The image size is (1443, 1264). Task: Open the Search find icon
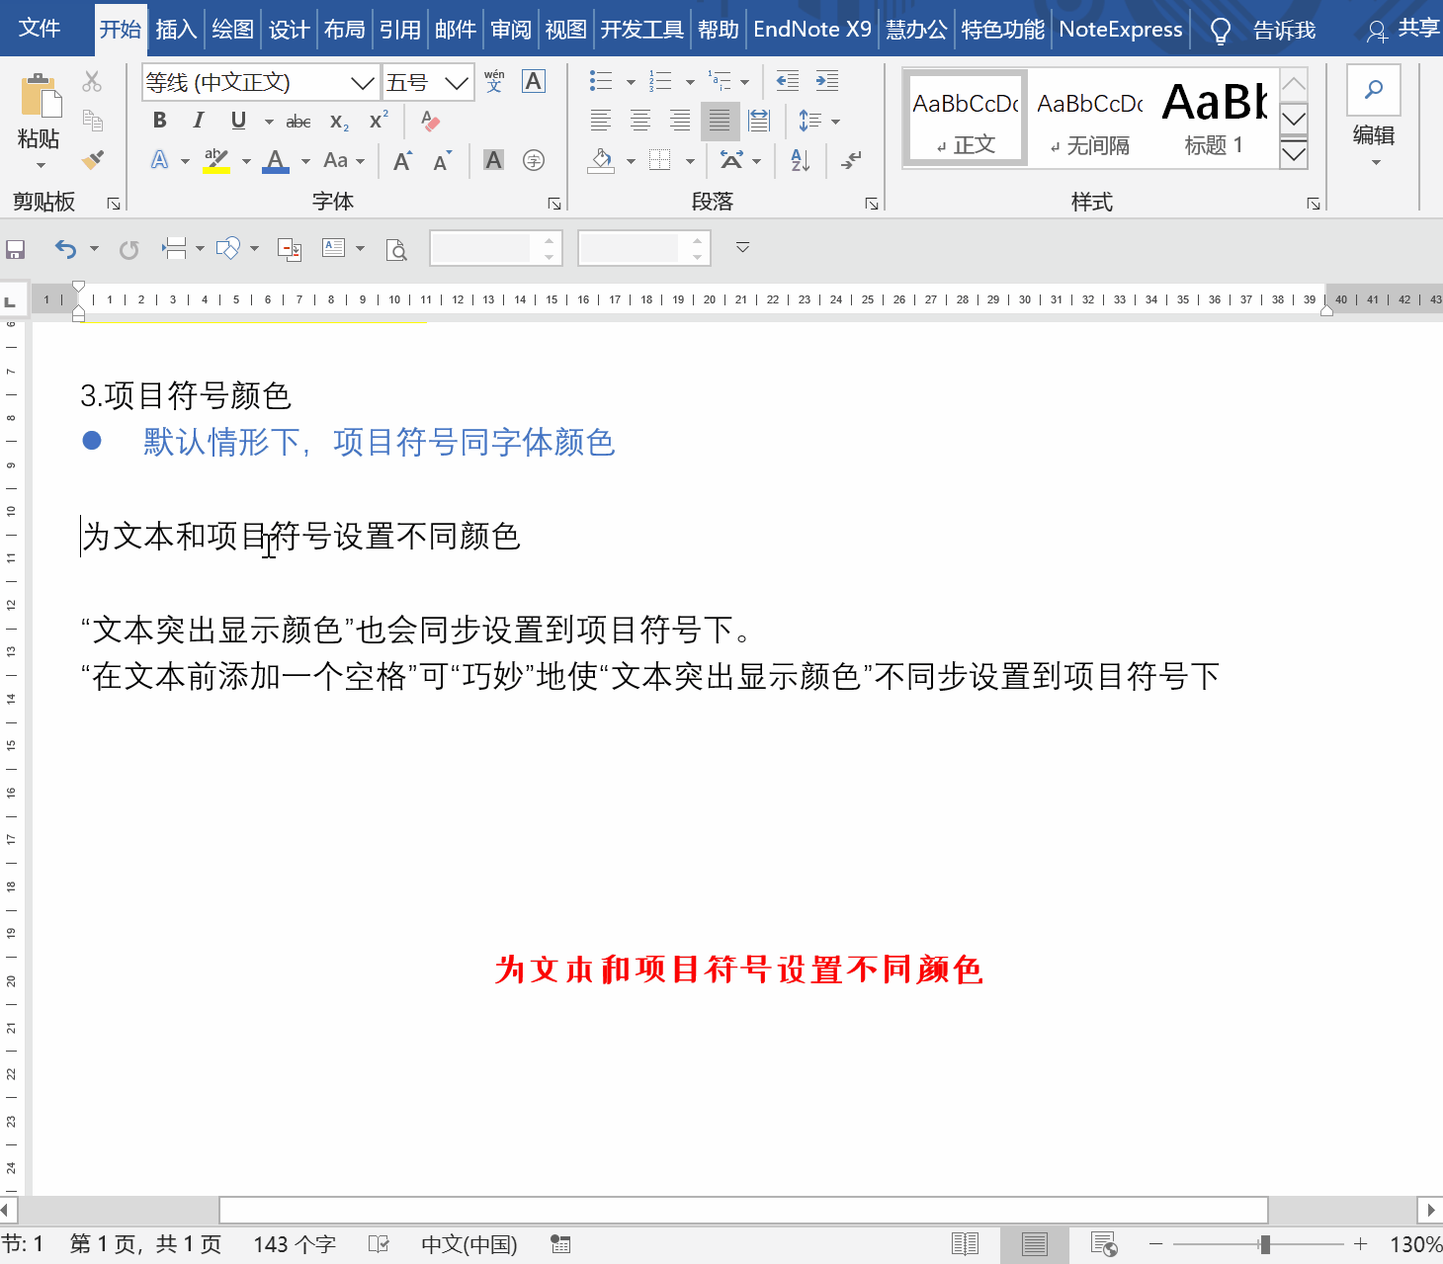(1374, 90)
